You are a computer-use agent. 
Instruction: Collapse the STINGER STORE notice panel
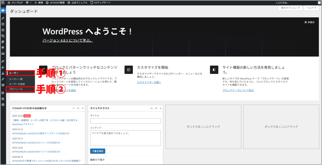[83, 108]
